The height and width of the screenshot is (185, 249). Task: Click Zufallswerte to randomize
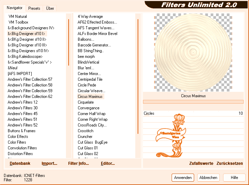pyautogui.click(x=201, y=163)
